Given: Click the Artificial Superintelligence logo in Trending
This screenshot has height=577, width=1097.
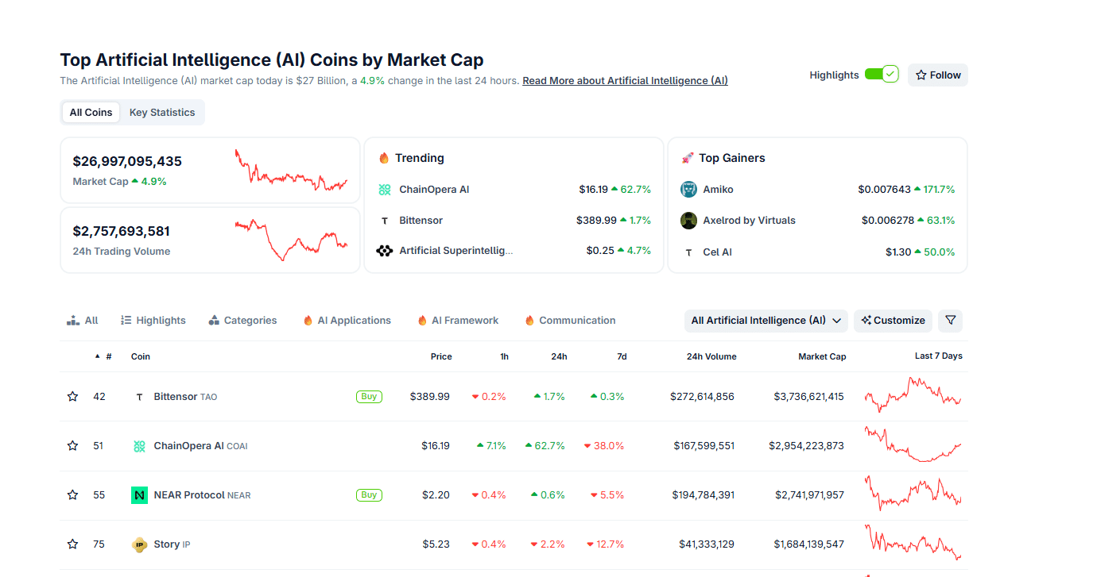Looking at the screenshot, I should pos(385,251).
